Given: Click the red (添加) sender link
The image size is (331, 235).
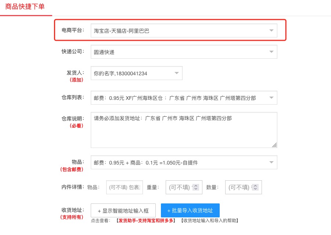Looking at the screenshot, I should [76, 80].
